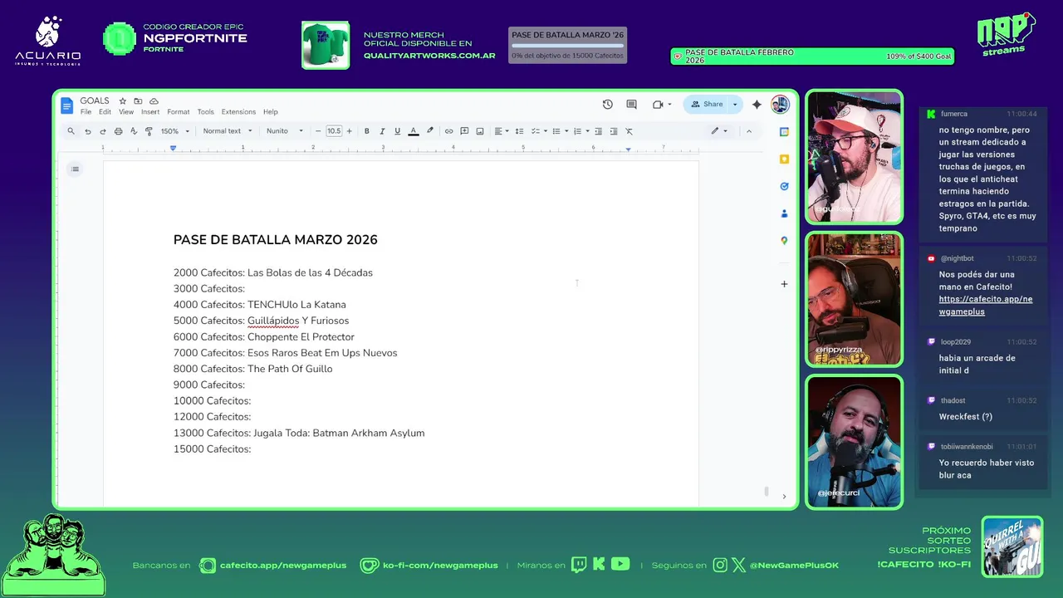The image size is (1063, 598).
Task: Click the font size field showing 10.5
Action: pyautogui.click(x=334, y=131)
